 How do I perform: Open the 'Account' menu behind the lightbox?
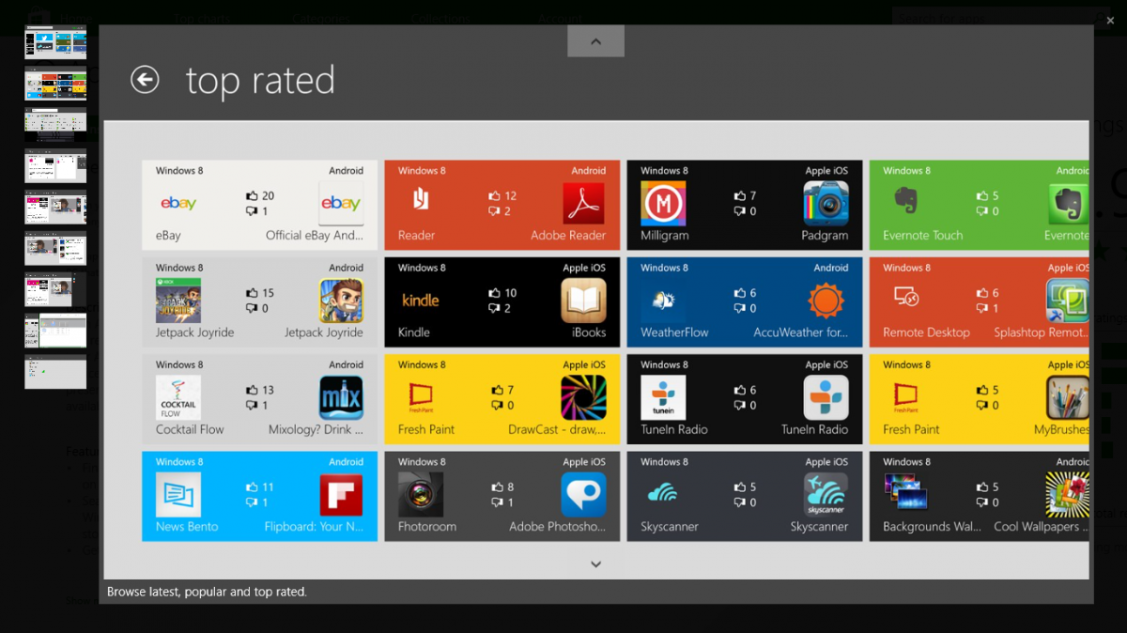pos(559,19)
